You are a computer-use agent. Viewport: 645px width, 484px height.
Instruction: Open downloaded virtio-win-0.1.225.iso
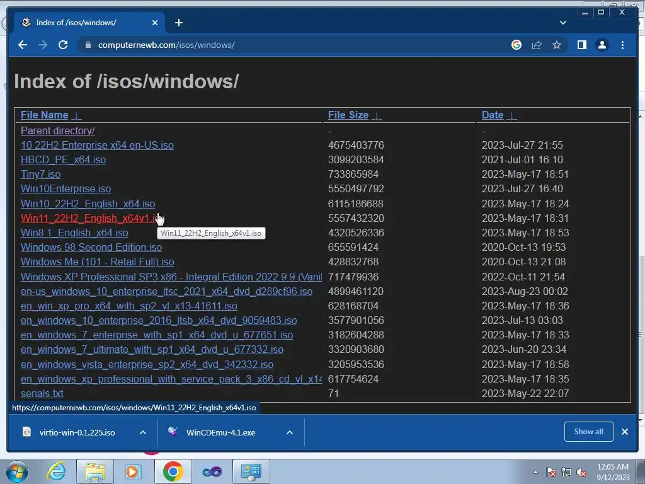77,432
